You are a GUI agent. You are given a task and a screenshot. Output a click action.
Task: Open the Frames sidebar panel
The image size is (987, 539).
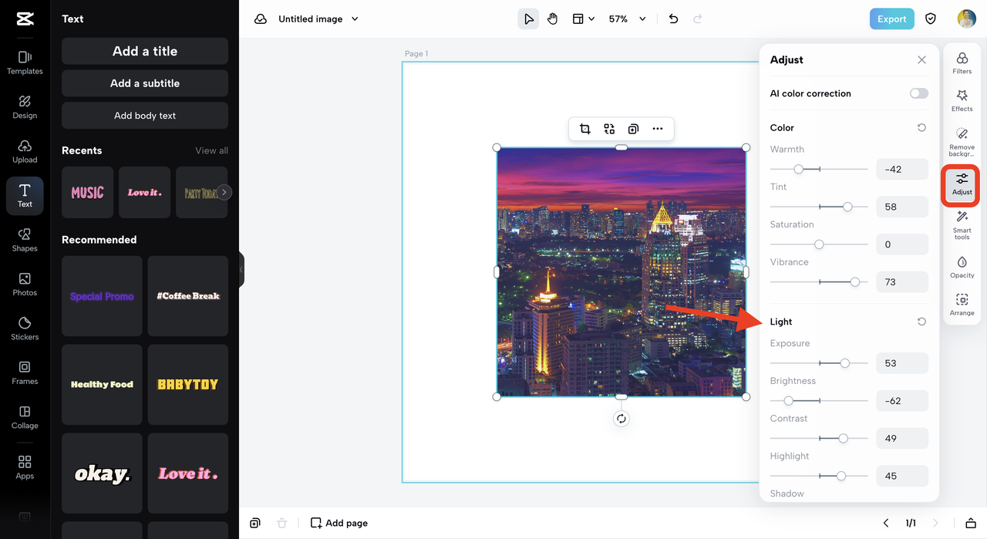tap(25, 373)
